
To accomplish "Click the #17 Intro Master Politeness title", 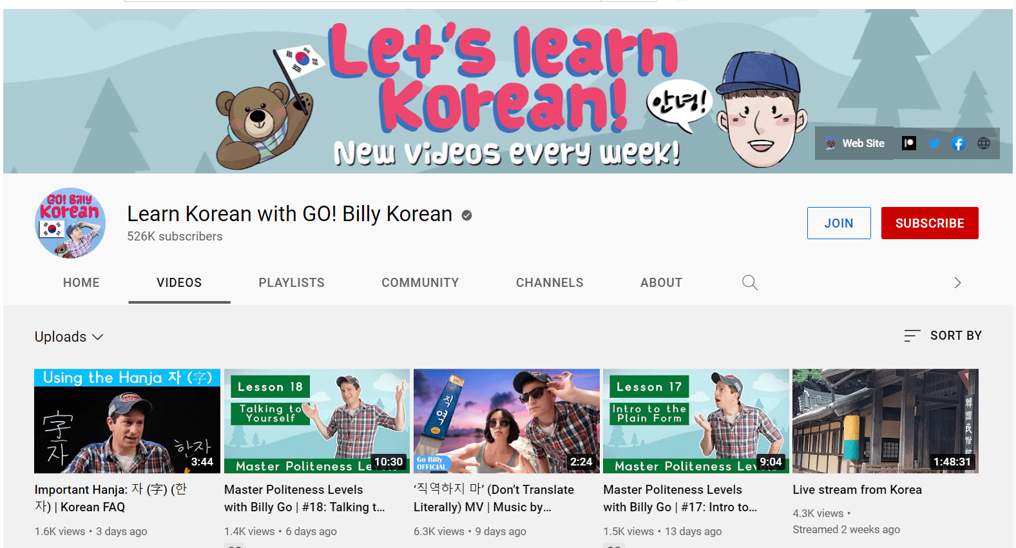I will click(x=680, y=498).
